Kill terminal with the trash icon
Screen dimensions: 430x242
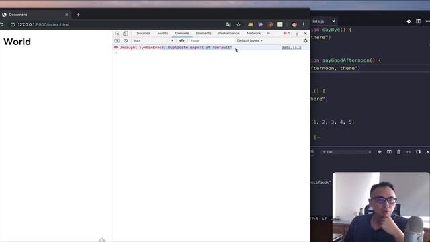click(398, 152)
